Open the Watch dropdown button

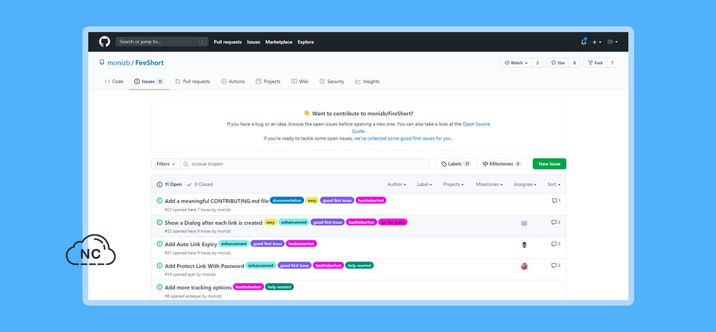click(516, 63)
